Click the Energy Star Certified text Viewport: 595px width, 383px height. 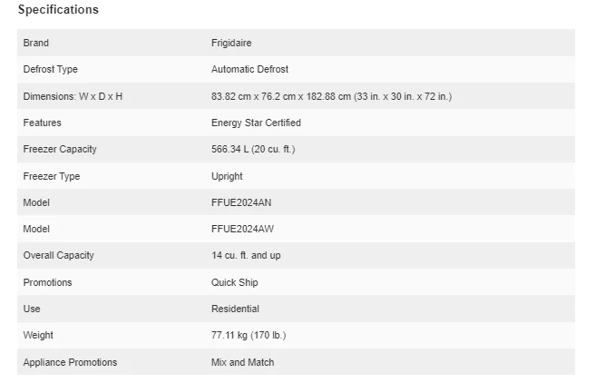point(256,123)
